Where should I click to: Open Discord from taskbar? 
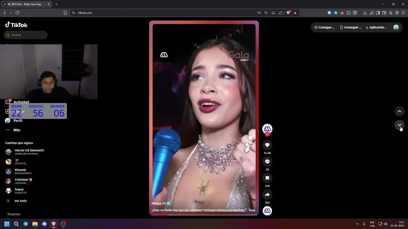[44, 224]
